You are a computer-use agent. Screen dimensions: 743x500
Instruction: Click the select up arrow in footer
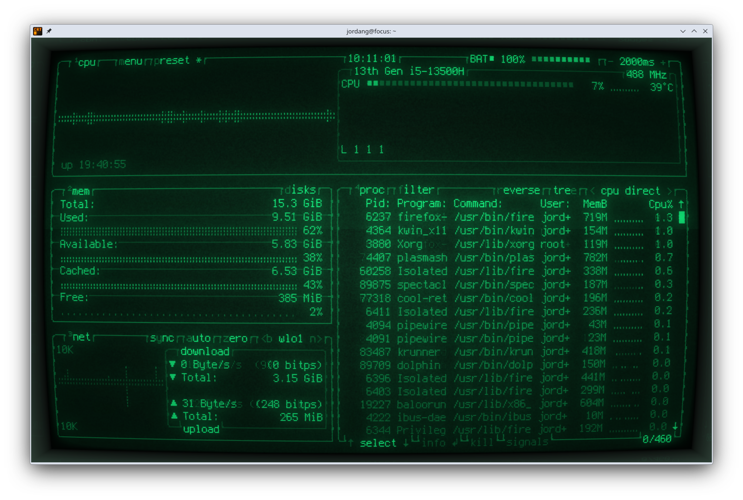click(x=351, y=442)
